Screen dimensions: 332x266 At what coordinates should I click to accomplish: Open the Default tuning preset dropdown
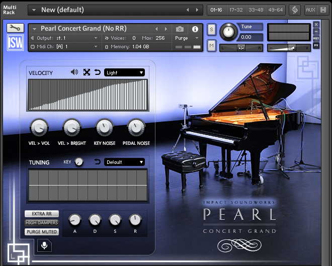124,162
